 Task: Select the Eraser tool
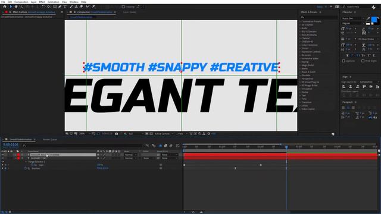point(82,7)
